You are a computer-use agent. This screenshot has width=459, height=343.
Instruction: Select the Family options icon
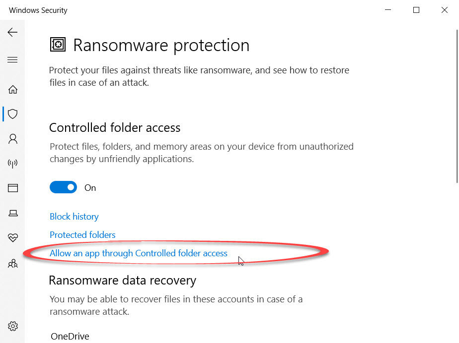coord(12,263)
